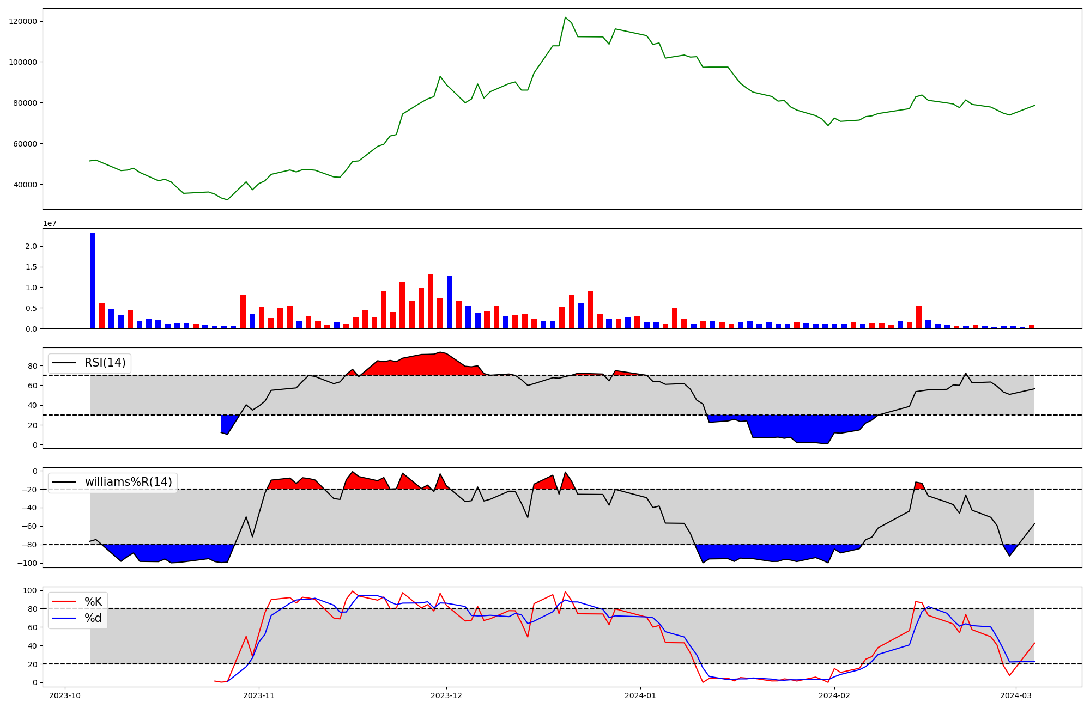Click the 40000 price axis label
The image size is (1090, 708).
point(25,185)
